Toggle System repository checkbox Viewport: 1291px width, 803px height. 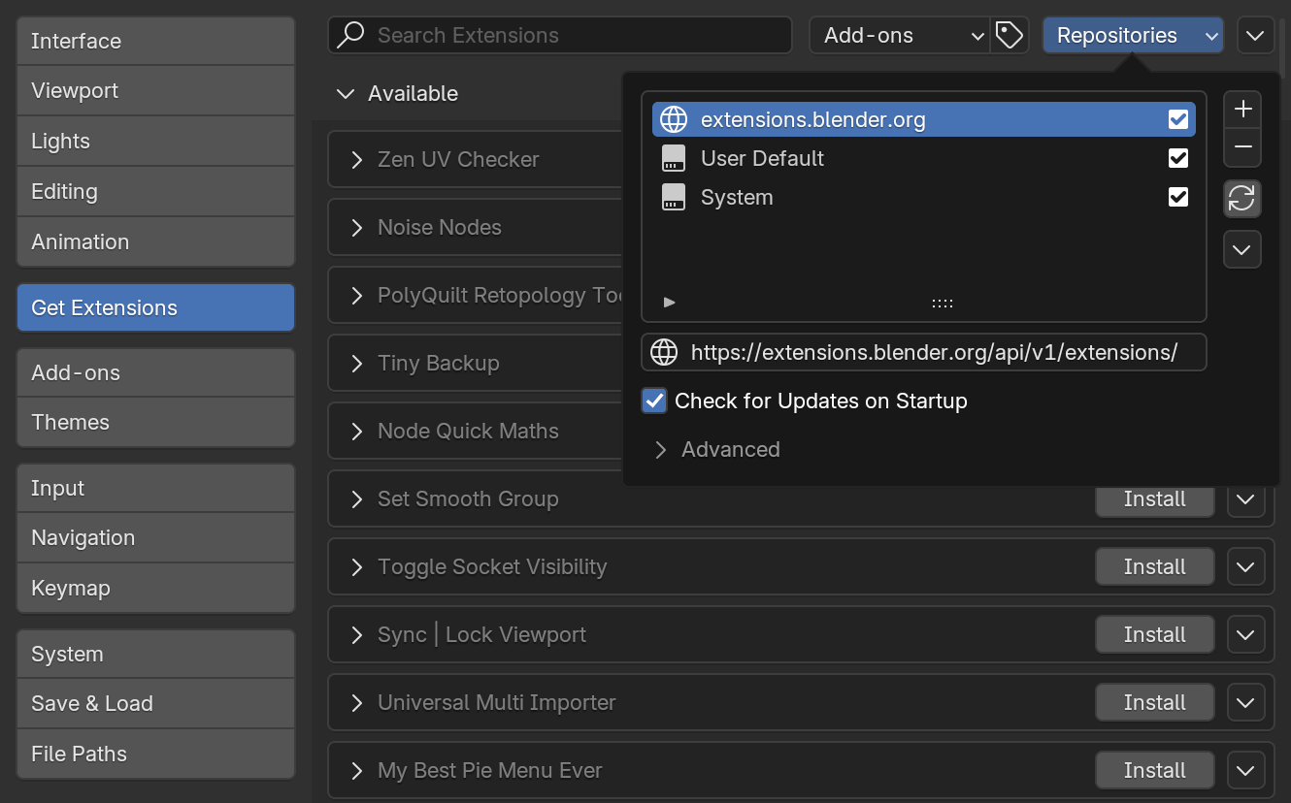1178,197
